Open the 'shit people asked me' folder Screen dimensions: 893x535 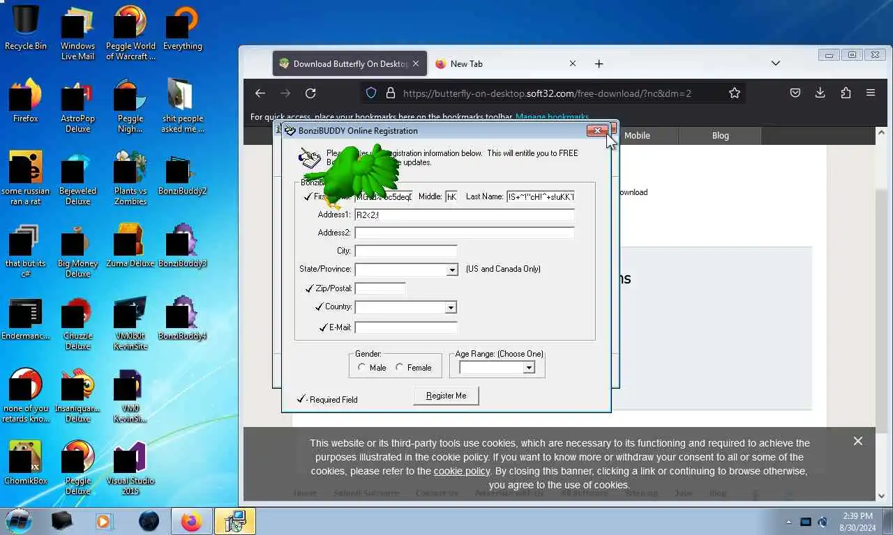(x=182, y=105)
